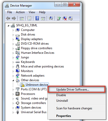This screenshot has width=108, height=121.
Task: Click the Back arrow toolbar icon
Action: coord(8,18)
